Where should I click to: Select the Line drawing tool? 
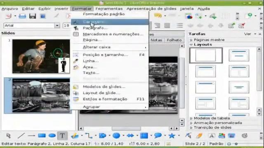(21, 136)
